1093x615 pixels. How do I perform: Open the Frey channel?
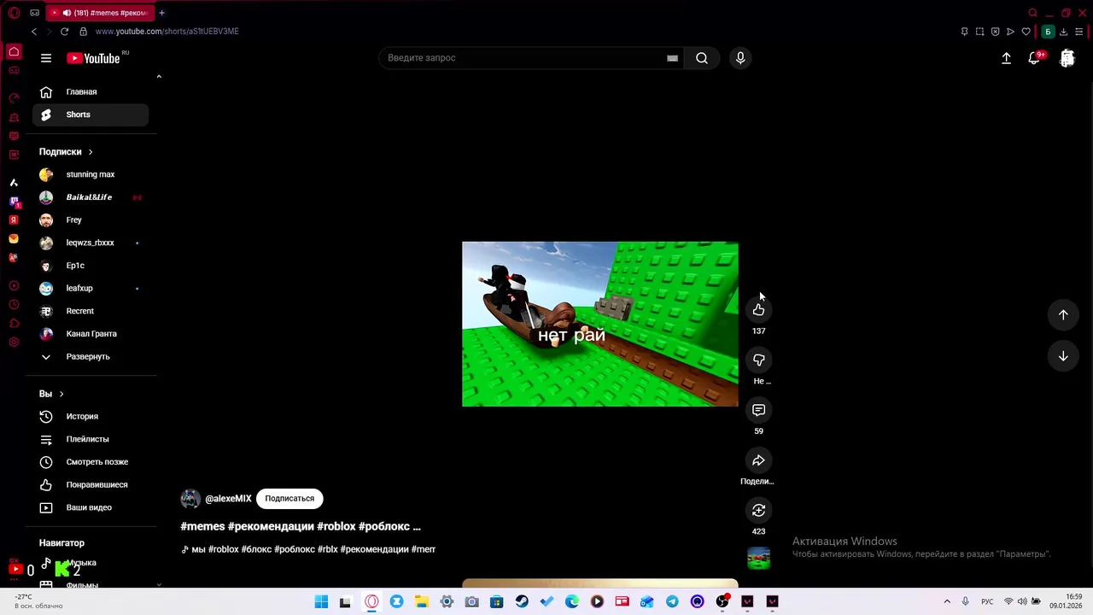tap(91, 220)
